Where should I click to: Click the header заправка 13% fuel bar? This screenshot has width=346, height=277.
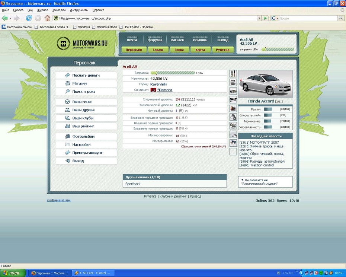(278, 49)
